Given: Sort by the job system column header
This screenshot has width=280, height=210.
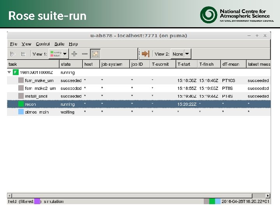Looking at the screenshot, I should [115, 64].
